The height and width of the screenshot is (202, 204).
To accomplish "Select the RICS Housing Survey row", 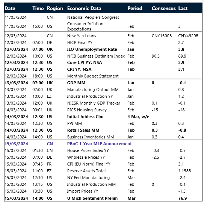I will coord(103,110).
